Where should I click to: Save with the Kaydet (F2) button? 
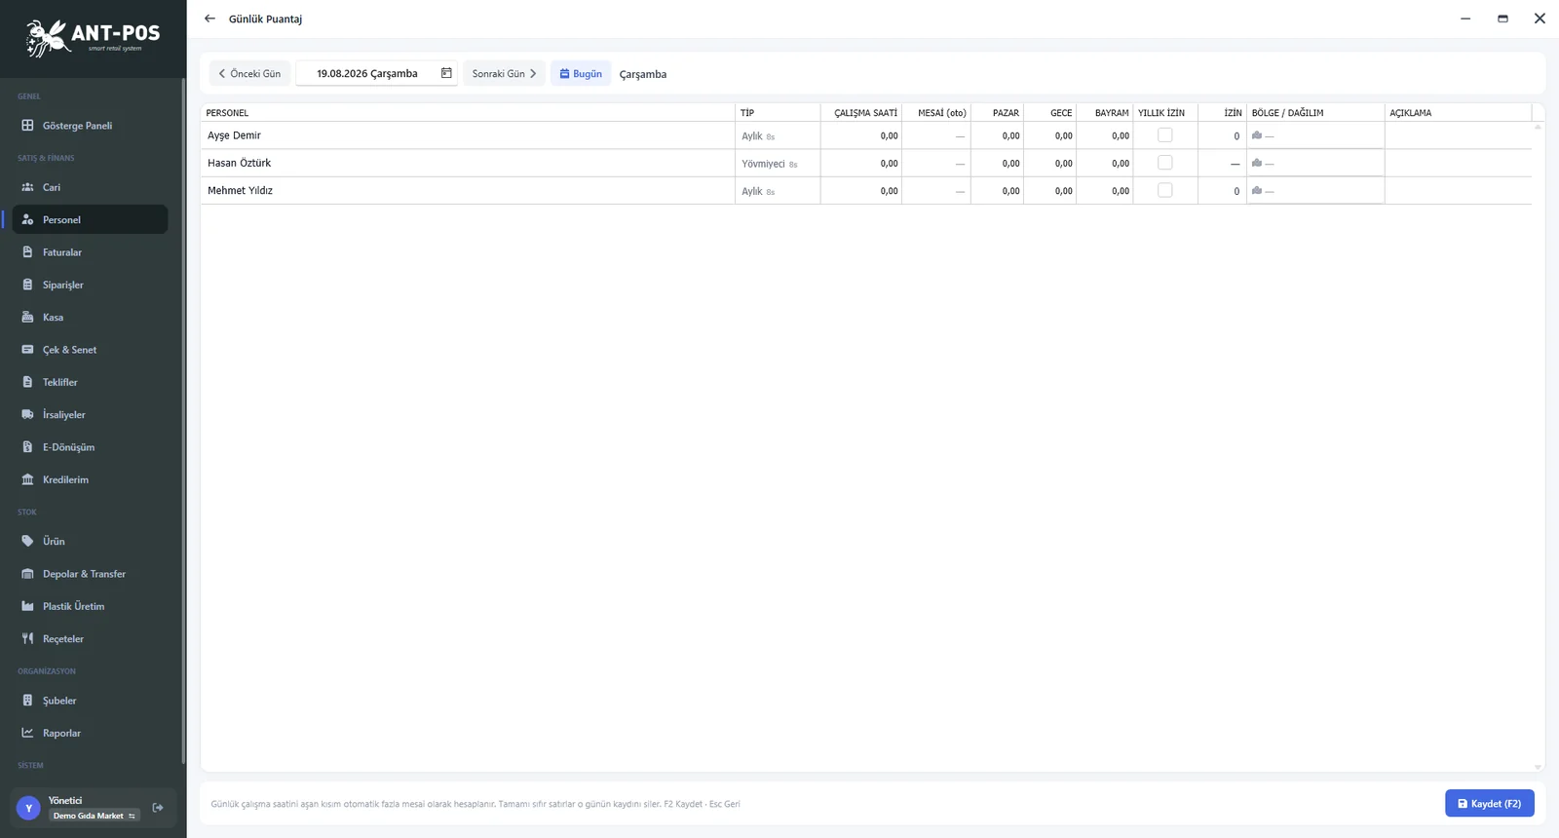[x=1490, y=803]
